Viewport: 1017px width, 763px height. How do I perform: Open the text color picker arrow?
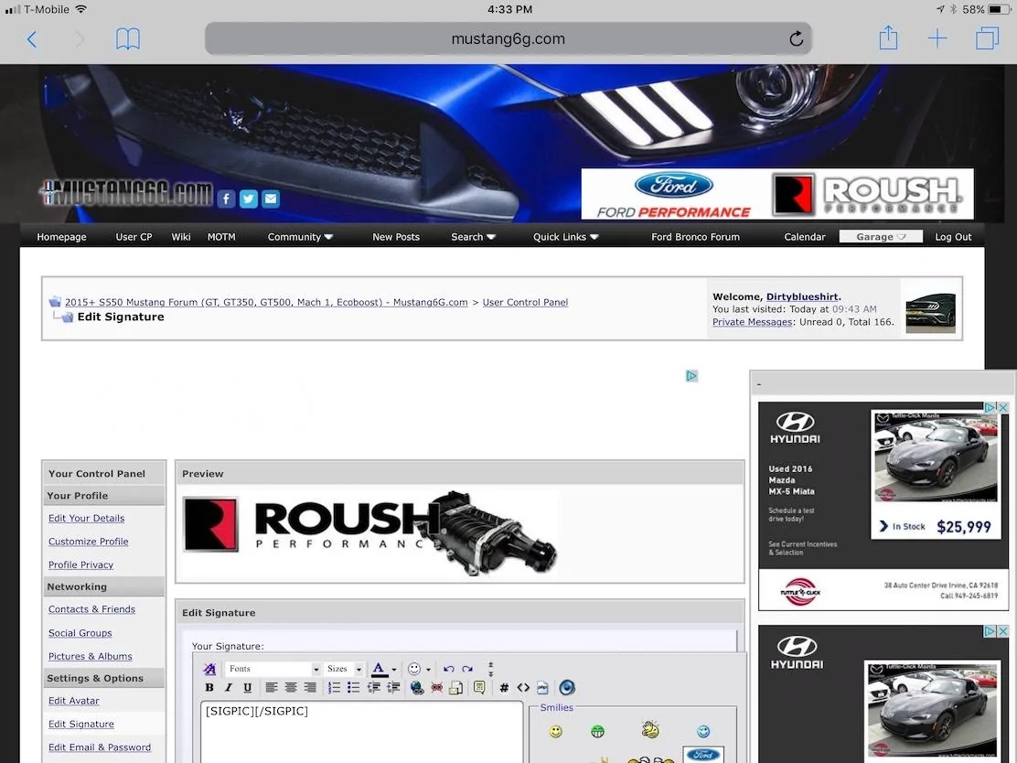[x=393, y=670]
